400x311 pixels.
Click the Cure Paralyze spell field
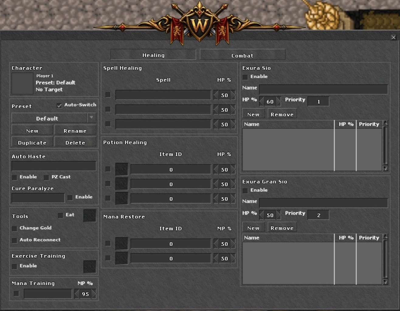[x=38, y=198]
